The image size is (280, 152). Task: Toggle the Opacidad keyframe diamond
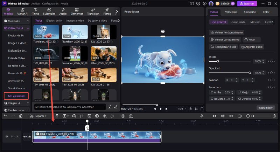tap(272, 73)
